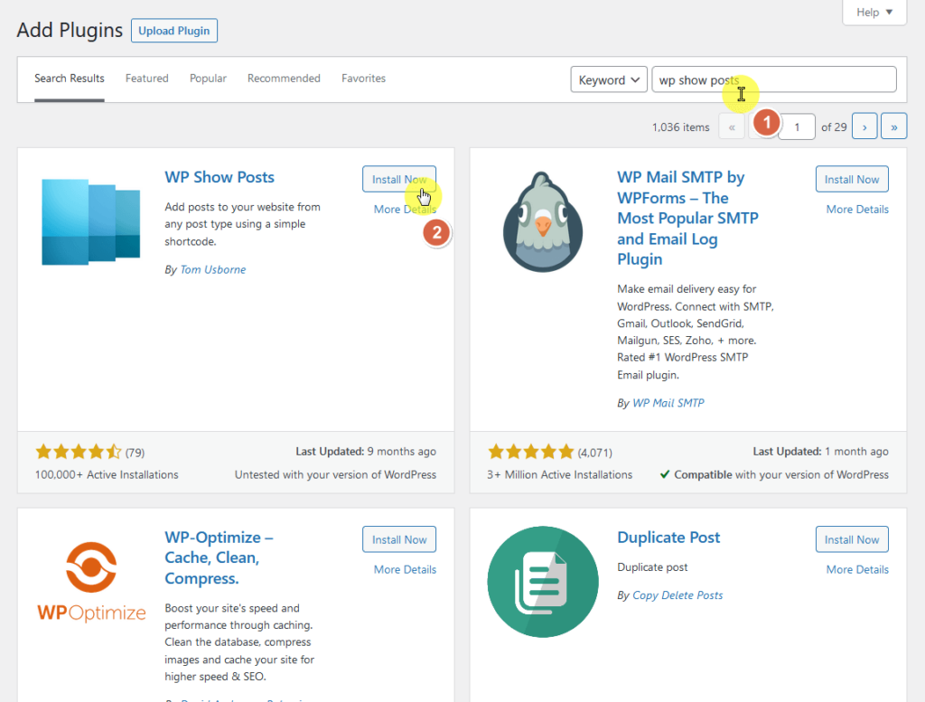Open the Duplicate Post title link
This screenshot has width=925, height=702.
668,538
